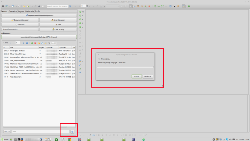Click the Logout button
Image resolution: width=250 pixels, height=141 pixels.
[39, 15]
